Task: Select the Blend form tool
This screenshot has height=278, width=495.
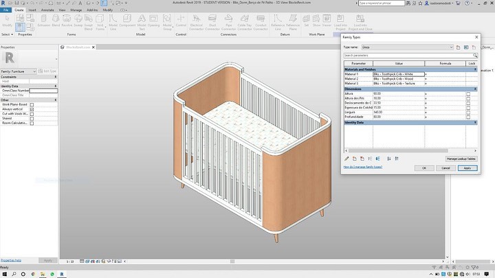Action: pos(56,21)
